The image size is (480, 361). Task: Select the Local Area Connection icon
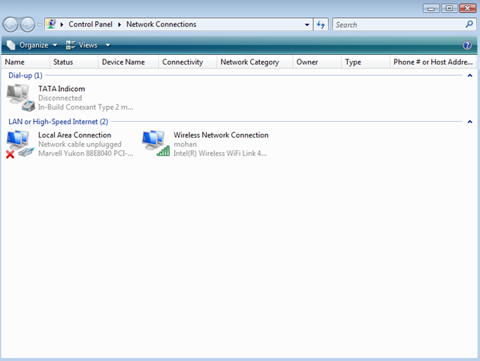point(20,144)
